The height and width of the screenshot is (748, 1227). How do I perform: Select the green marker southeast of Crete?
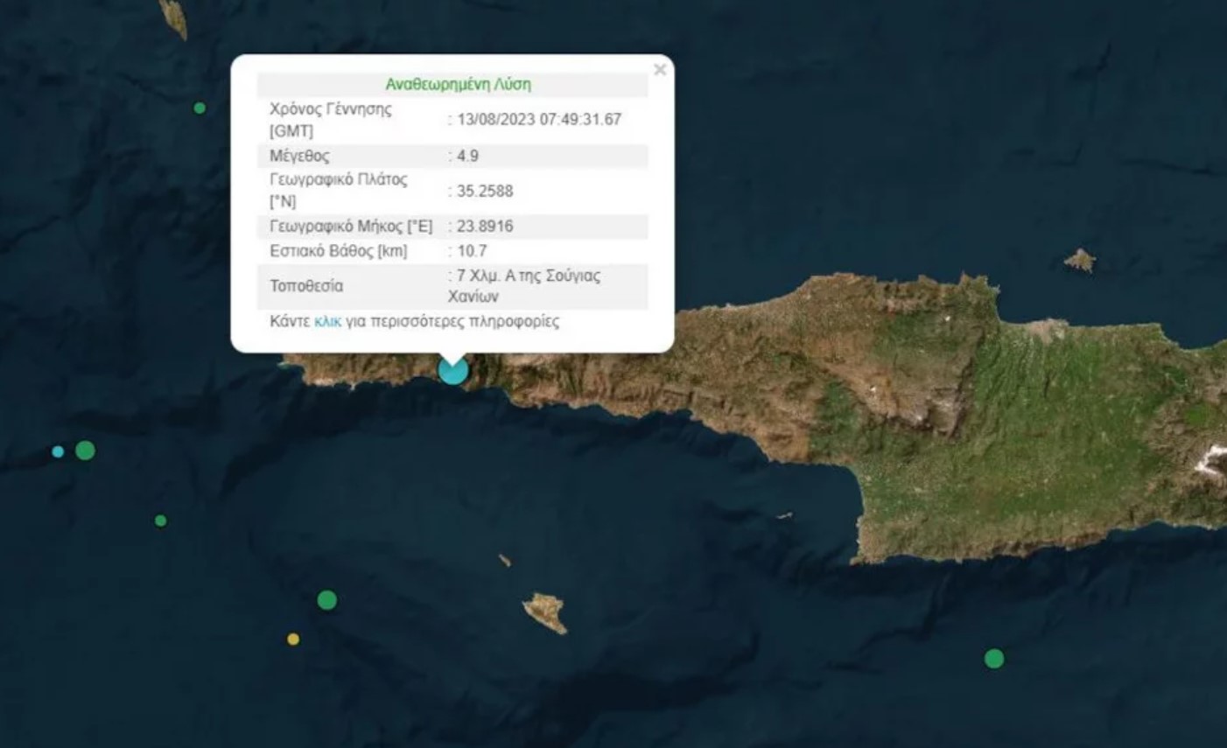[993, 659]
